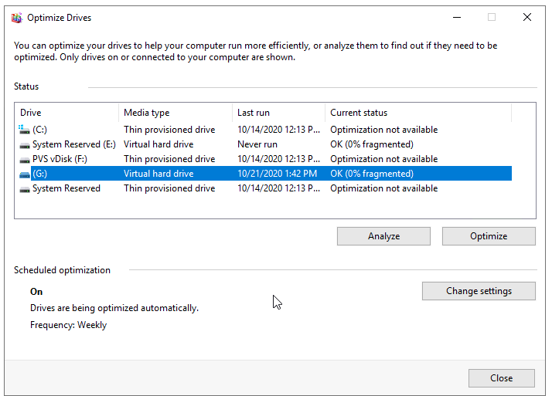This screenshot has width=552, height=396.
Task: Open Change settings for scheduled optimization
Action: click(479, 291)
